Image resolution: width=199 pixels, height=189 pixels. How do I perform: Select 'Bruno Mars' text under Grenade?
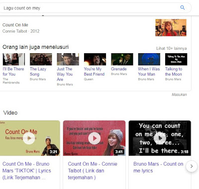pyautogui.click(x=119, y=74)
